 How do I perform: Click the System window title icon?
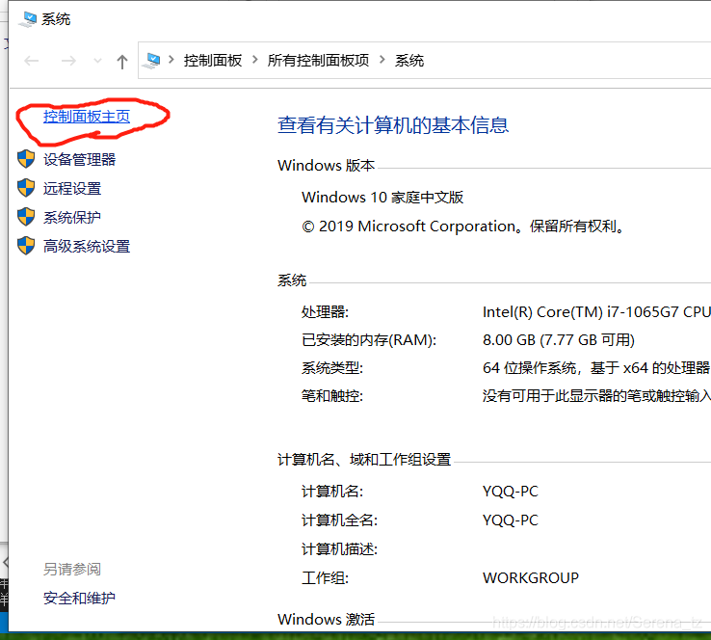pos(28,18)
